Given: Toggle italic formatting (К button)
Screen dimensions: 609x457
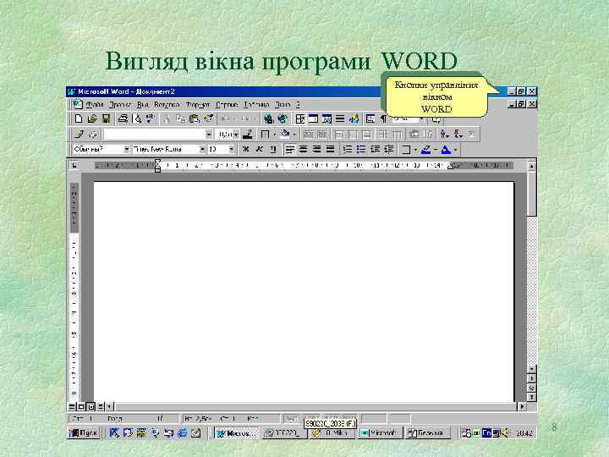Looking at the screenshot, I should (259, 149).
